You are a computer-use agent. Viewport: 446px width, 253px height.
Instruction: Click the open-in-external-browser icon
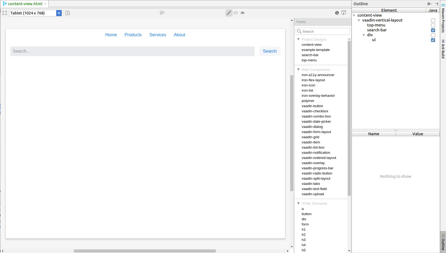pyautogui.click(x=343, y=13)
